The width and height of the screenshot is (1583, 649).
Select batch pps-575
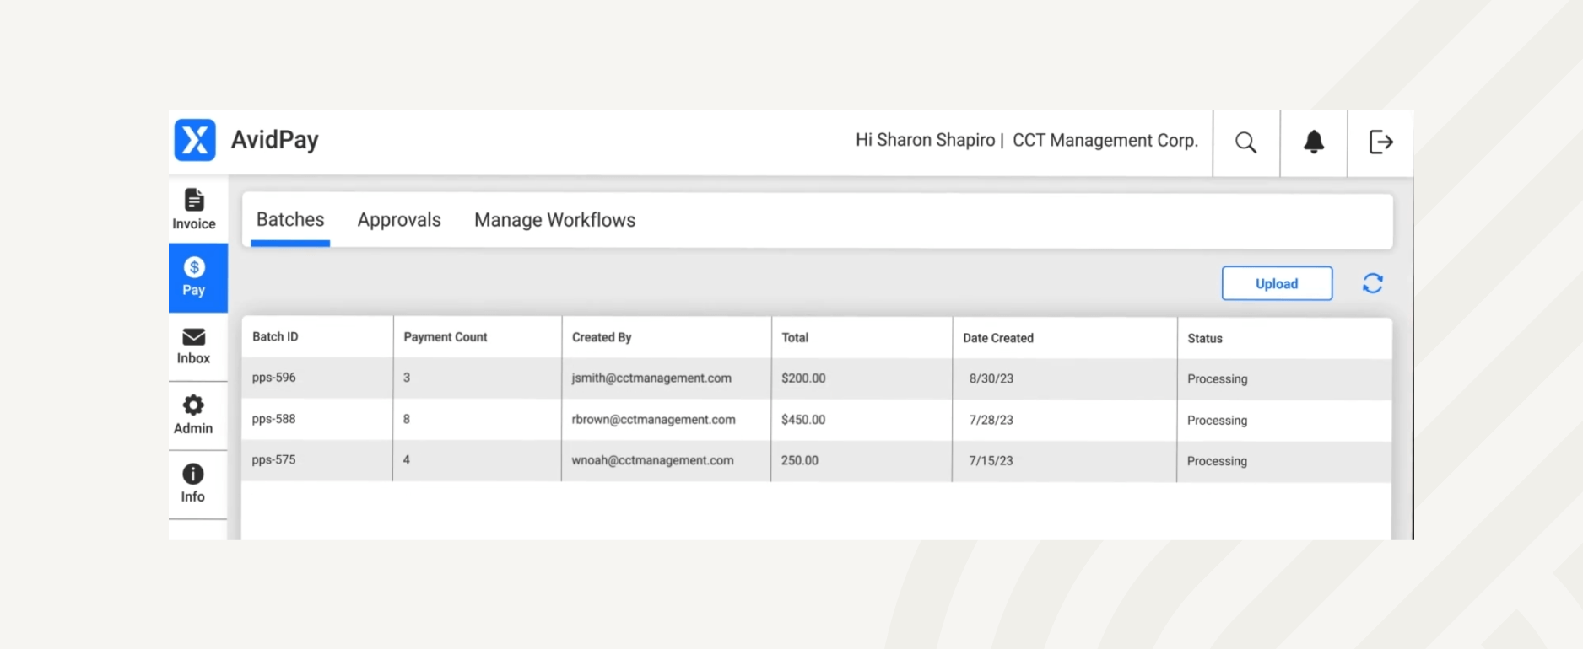pos(273,460)
